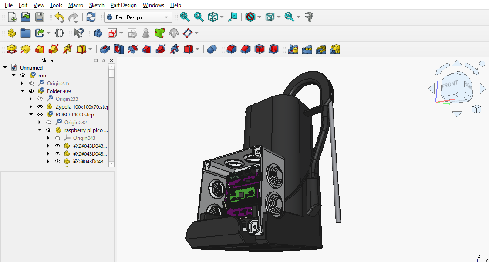
Task: Toggle visibility of Zypola 100x100x70.step
Action: coord(40,107)
